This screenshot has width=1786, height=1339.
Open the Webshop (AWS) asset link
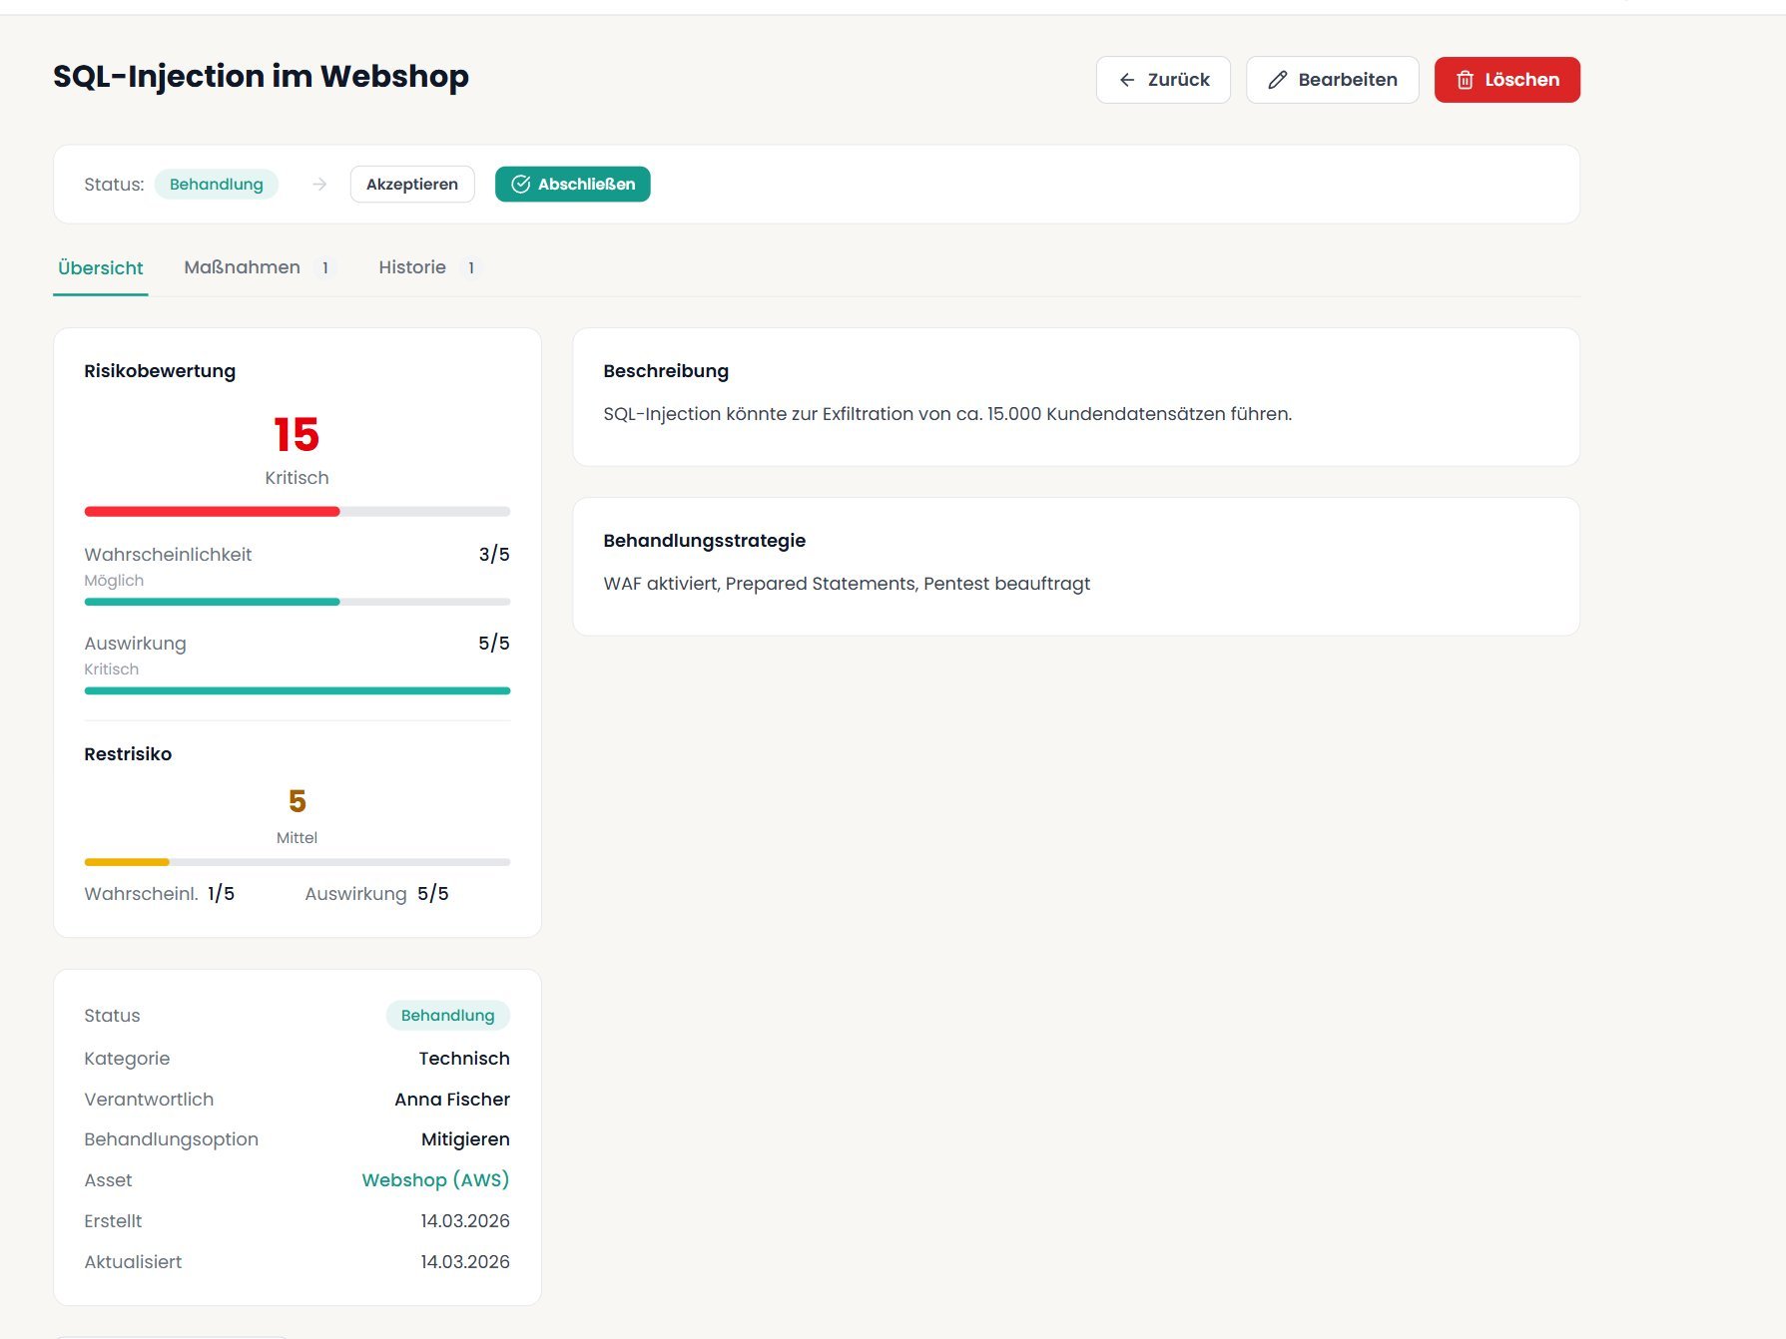(x=435, y=1180)
